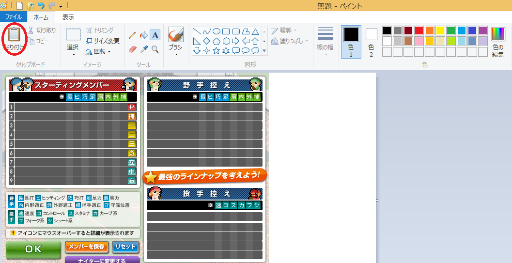Choose the Six-point star shape
512x263 pixels.
[x=226, y=50]
